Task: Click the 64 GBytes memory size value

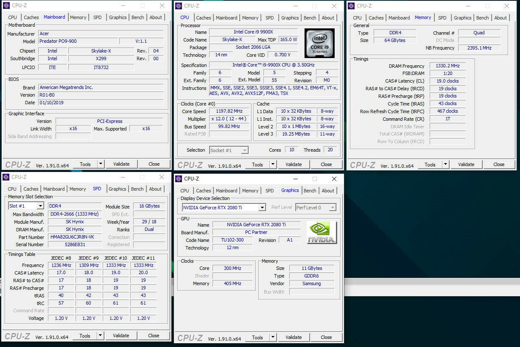Action: tap(394, 40)
